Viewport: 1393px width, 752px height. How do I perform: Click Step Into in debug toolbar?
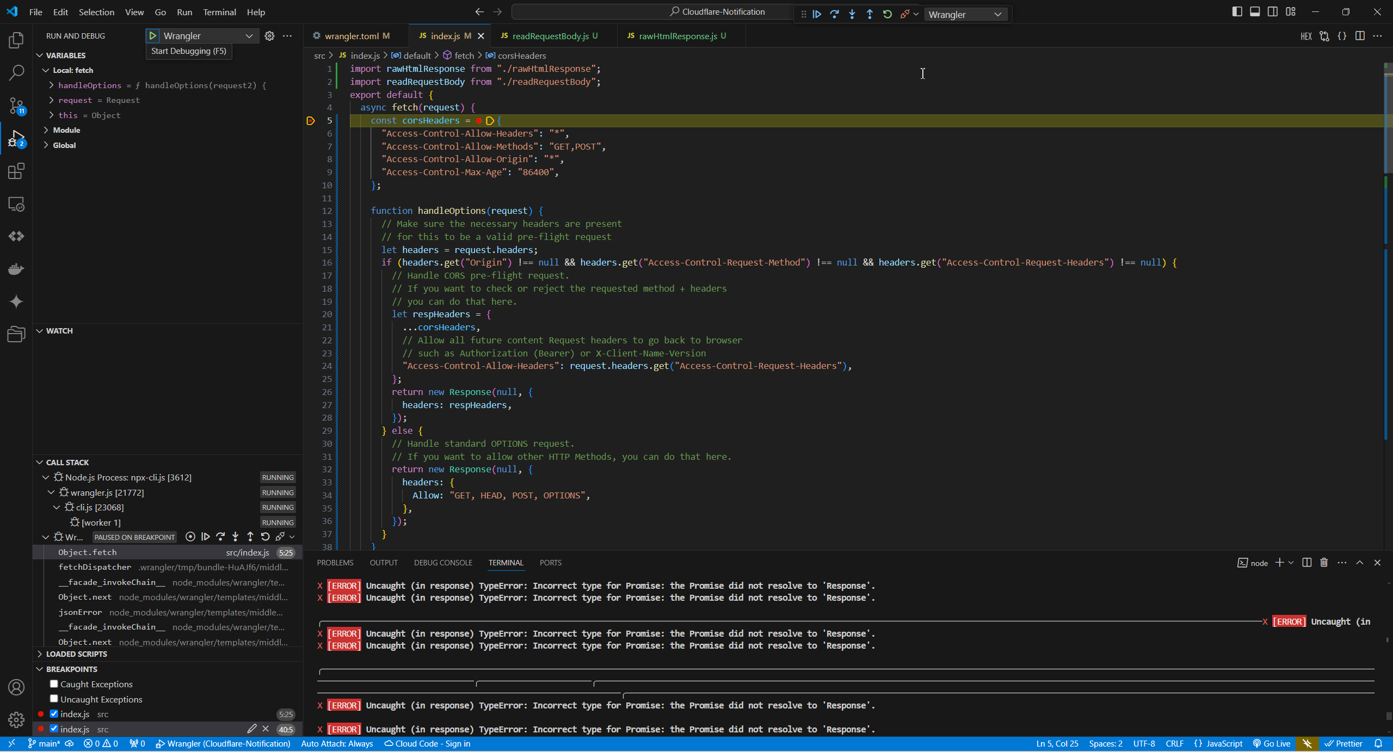[x=852, y=14]
